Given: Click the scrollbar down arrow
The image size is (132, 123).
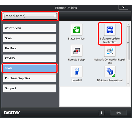Looking at the screenshot, I should (x=128, y=84).
